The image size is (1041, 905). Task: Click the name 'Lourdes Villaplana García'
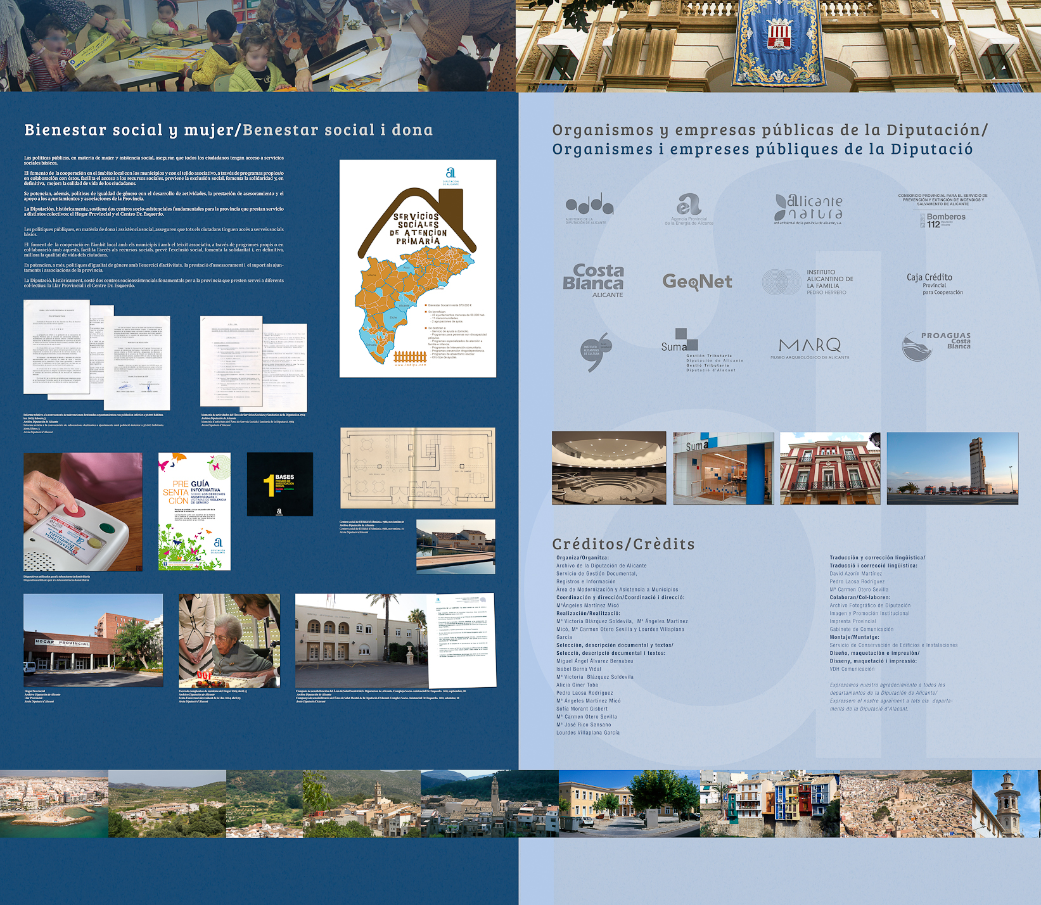click(x=588, y=733)
